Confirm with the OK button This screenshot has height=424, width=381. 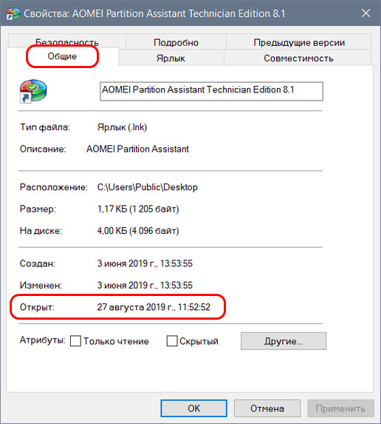(193, 408)
